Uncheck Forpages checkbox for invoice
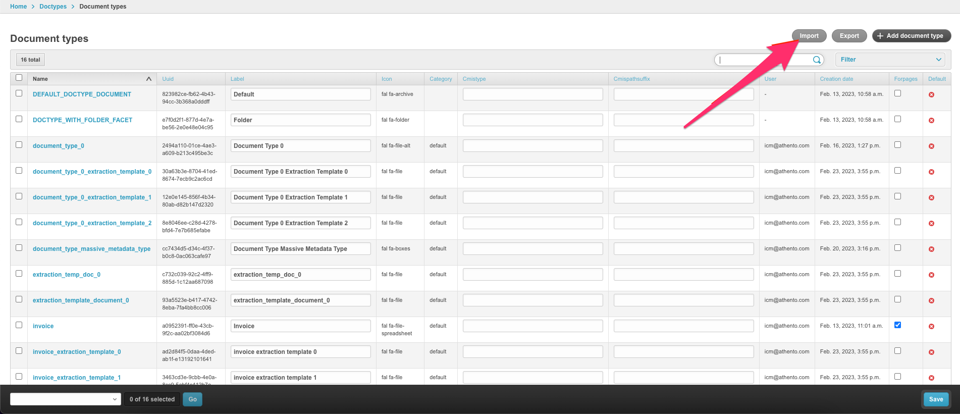 pyautogui.click(x=897, y=325)
